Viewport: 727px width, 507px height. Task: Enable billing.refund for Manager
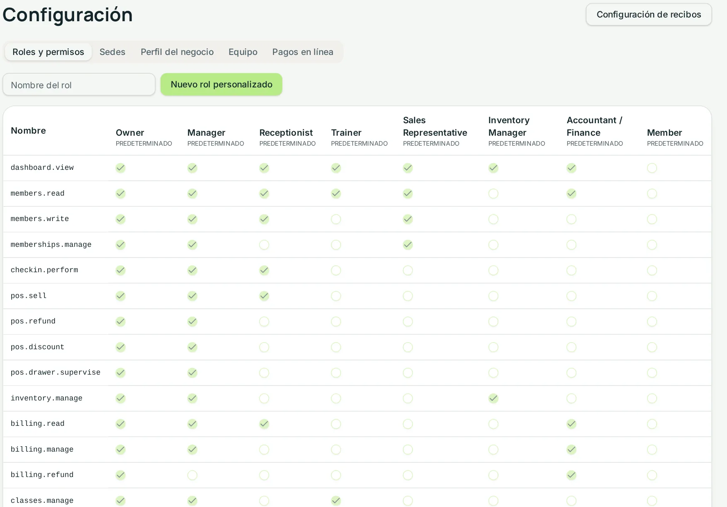coord(192,475)
